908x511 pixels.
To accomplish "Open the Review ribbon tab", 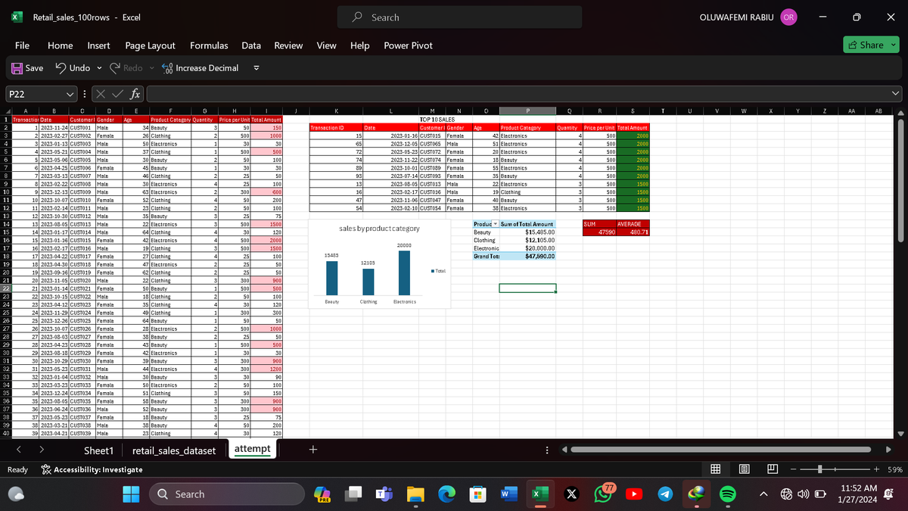I will tap(288, 45).
